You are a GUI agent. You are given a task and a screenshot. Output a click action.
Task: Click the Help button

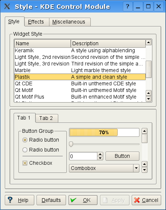(x=20, y=200)
